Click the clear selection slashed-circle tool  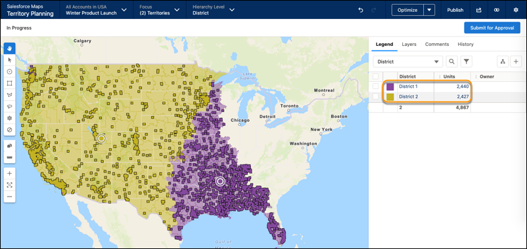pos(9,130)
